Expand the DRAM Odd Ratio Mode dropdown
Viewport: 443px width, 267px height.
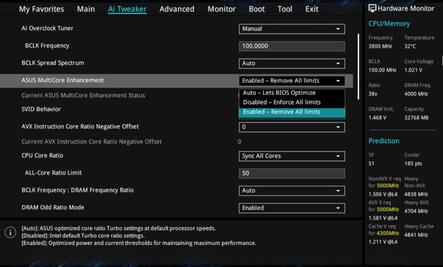292,208
